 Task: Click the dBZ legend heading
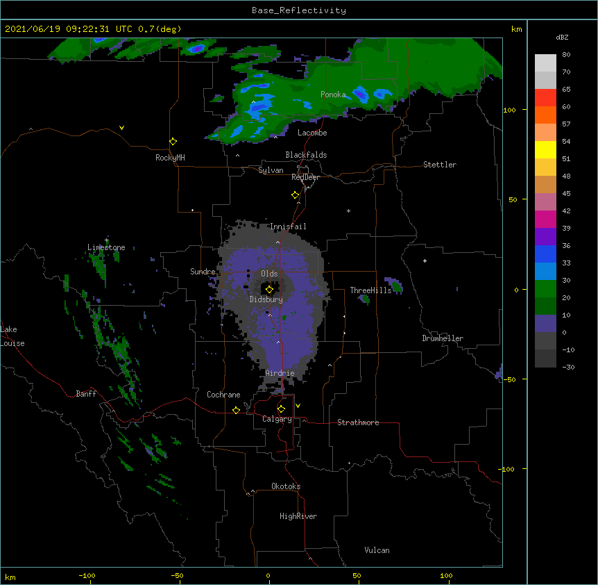coord(562,38)
